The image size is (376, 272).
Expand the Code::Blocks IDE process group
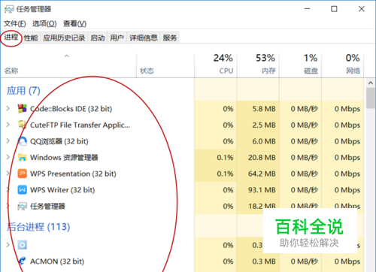pos(8,108)
